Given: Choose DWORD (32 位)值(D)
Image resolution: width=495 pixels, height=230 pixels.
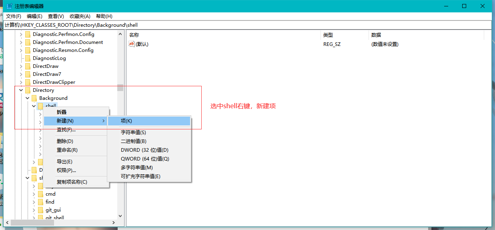Looking at the screenshot, I should [x=149, y=150].
